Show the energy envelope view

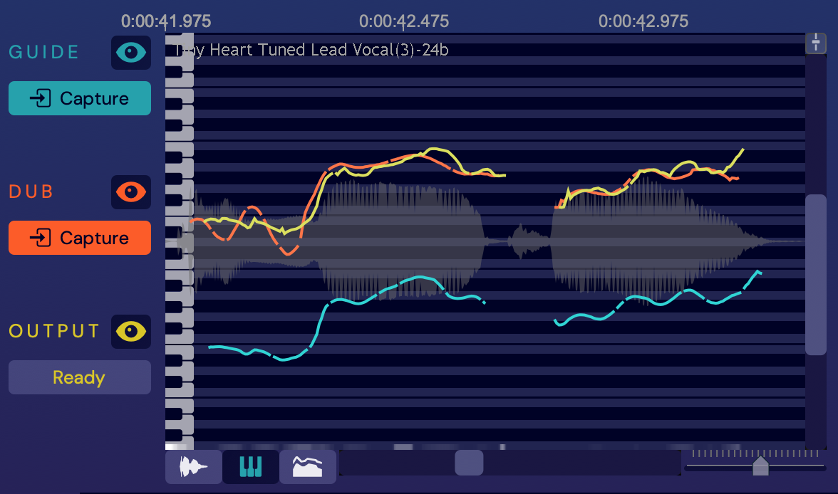coord(308,467)
